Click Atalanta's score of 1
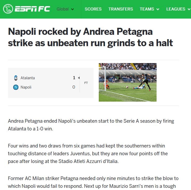Image resolution: width=191 pixels, height=190 pixels. pos(74,78)
